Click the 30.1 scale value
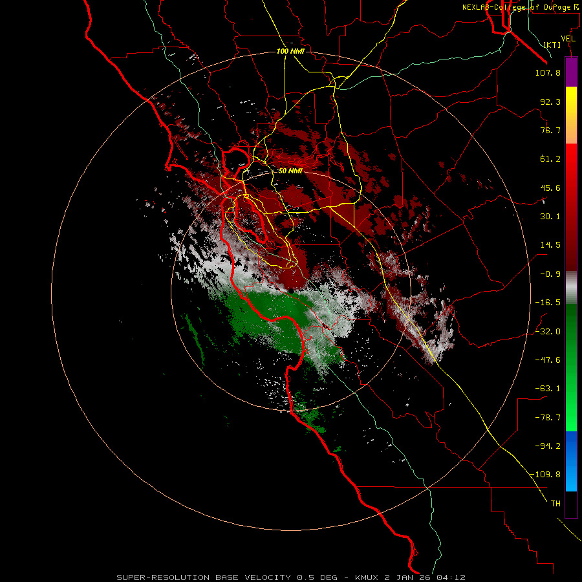The height and width of the screenshot is (582, 582). [x=550, y=217]
